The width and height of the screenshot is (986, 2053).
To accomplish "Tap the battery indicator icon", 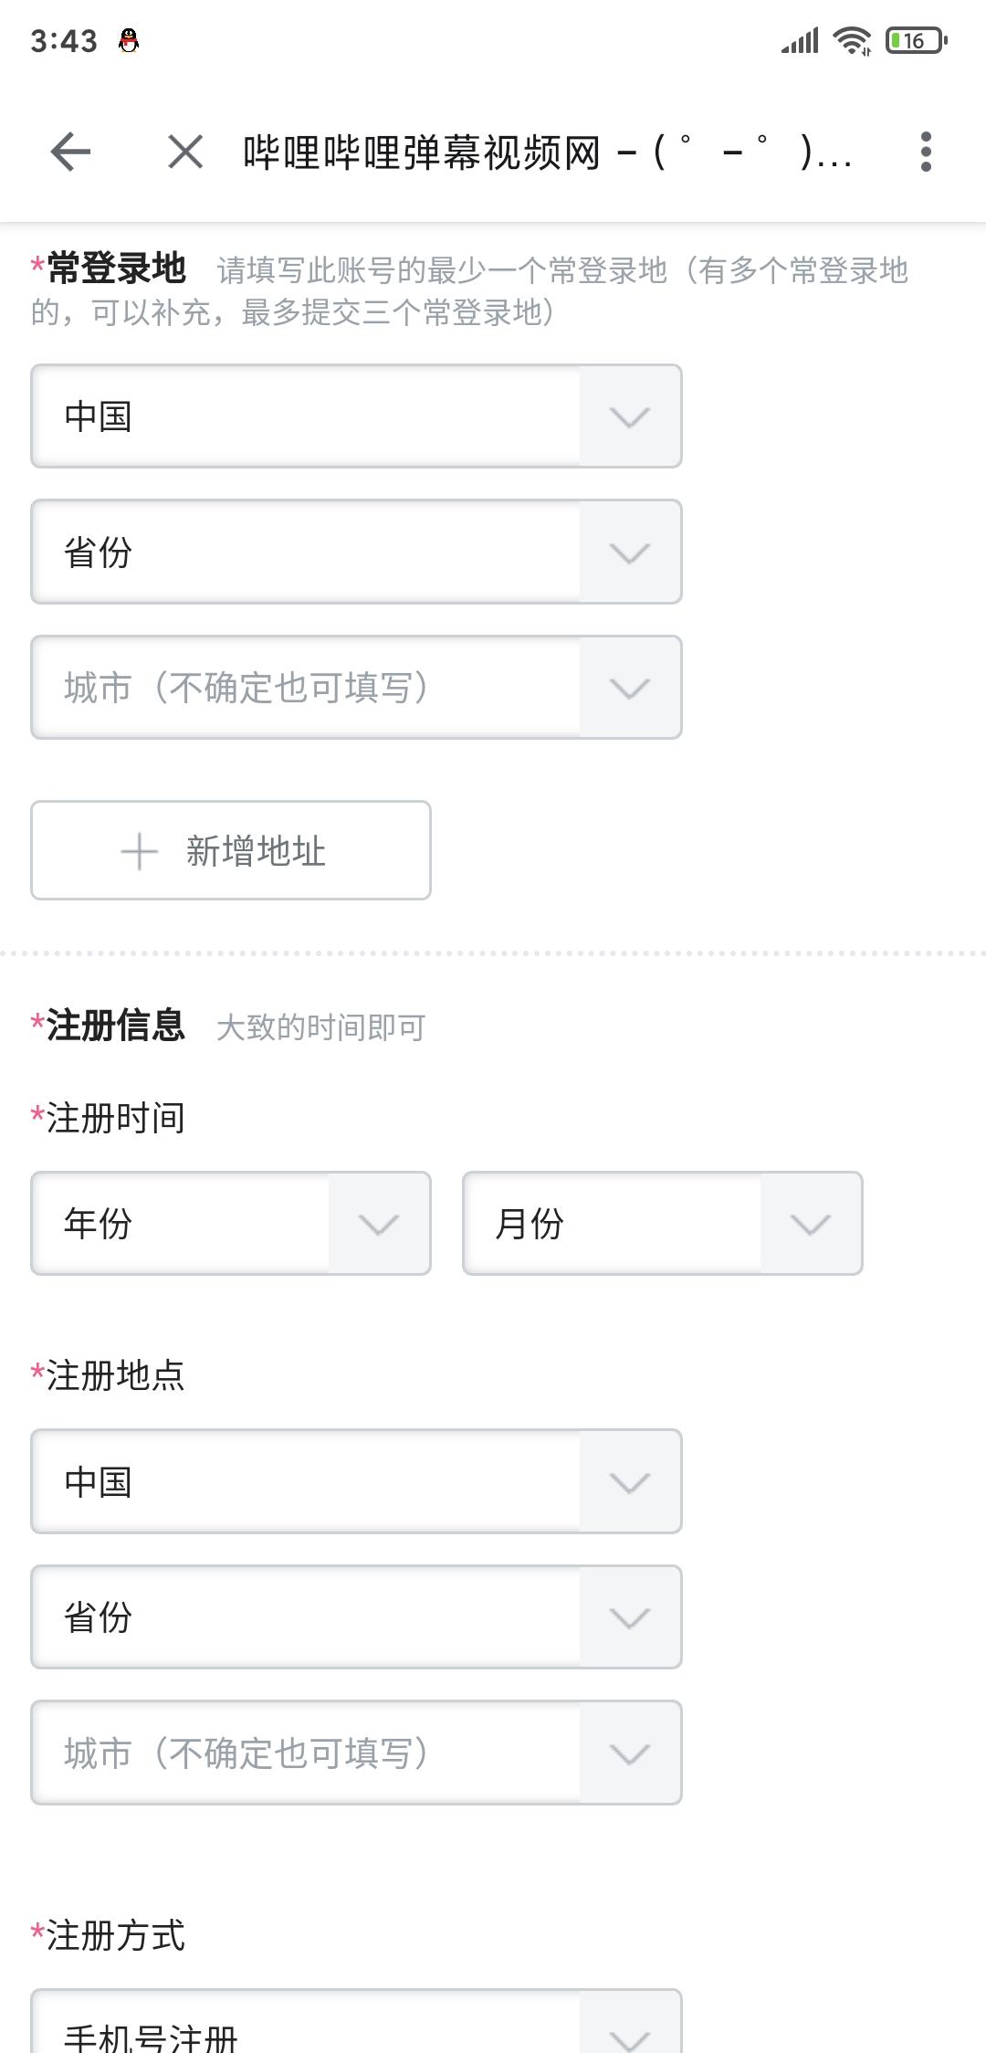I will (917, 40).
